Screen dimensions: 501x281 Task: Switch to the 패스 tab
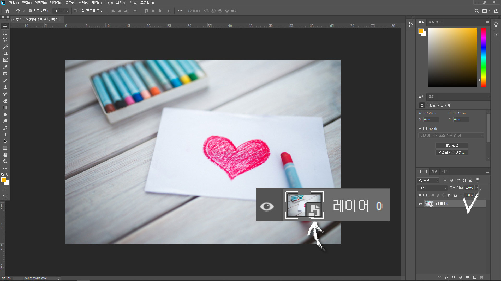click(445, 171)
